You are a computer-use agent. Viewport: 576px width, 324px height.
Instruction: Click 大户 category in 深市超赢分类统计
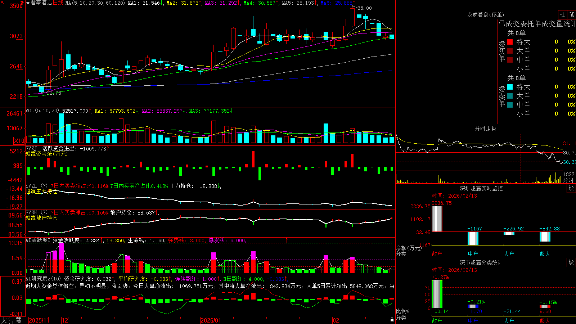[x=509, y=320]
